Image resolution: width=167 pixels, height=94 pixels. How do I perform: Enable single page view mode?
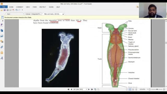point(127,89)
